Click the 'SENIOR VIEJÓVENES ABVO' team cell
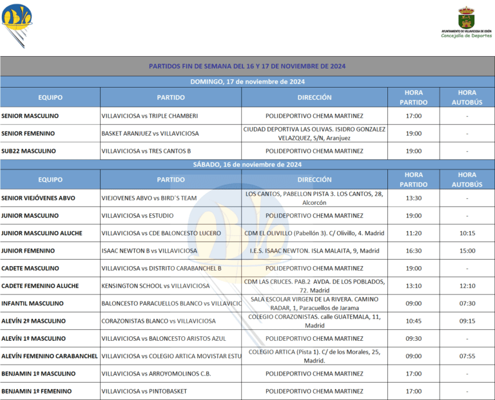The width and height of the screenshot is (495, 400). click(x=50, y=198)
